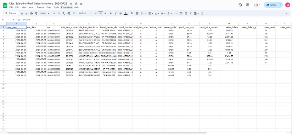Open version history clock icon
The height and width of the screenshot is (134, 292).
[240, 5]
